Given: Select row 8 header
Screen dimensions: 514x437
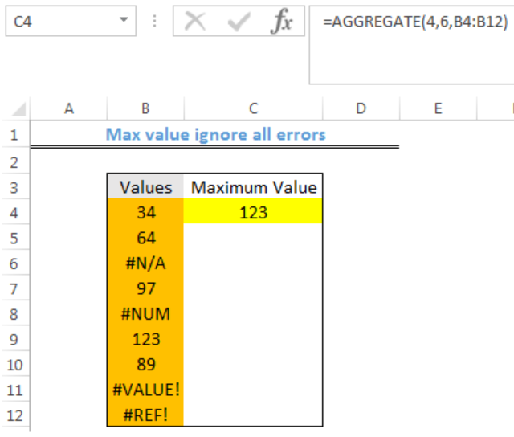Looking at the screenshot, I should tap(14, 314).
